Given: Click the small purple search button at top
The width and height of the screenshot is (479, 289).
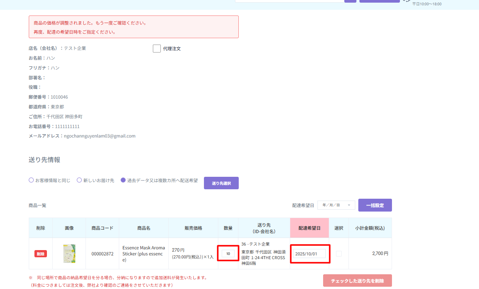Looking at the screenshot, I should (x=350, y=1).
